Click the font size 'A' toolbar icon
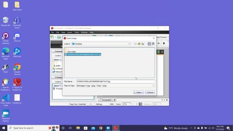233x131 pixels. coord(159,43)
